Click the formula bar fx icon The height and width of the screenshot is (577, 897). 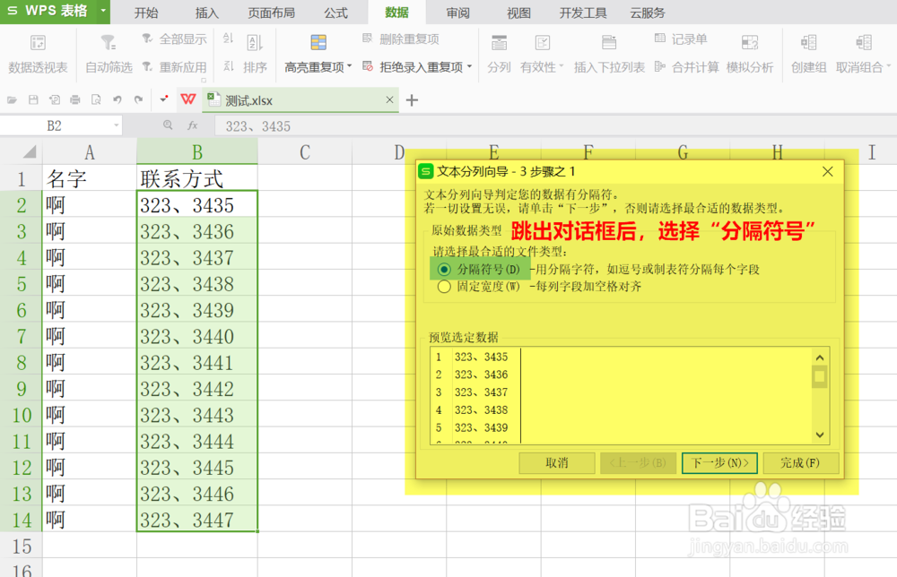point(191,125)
